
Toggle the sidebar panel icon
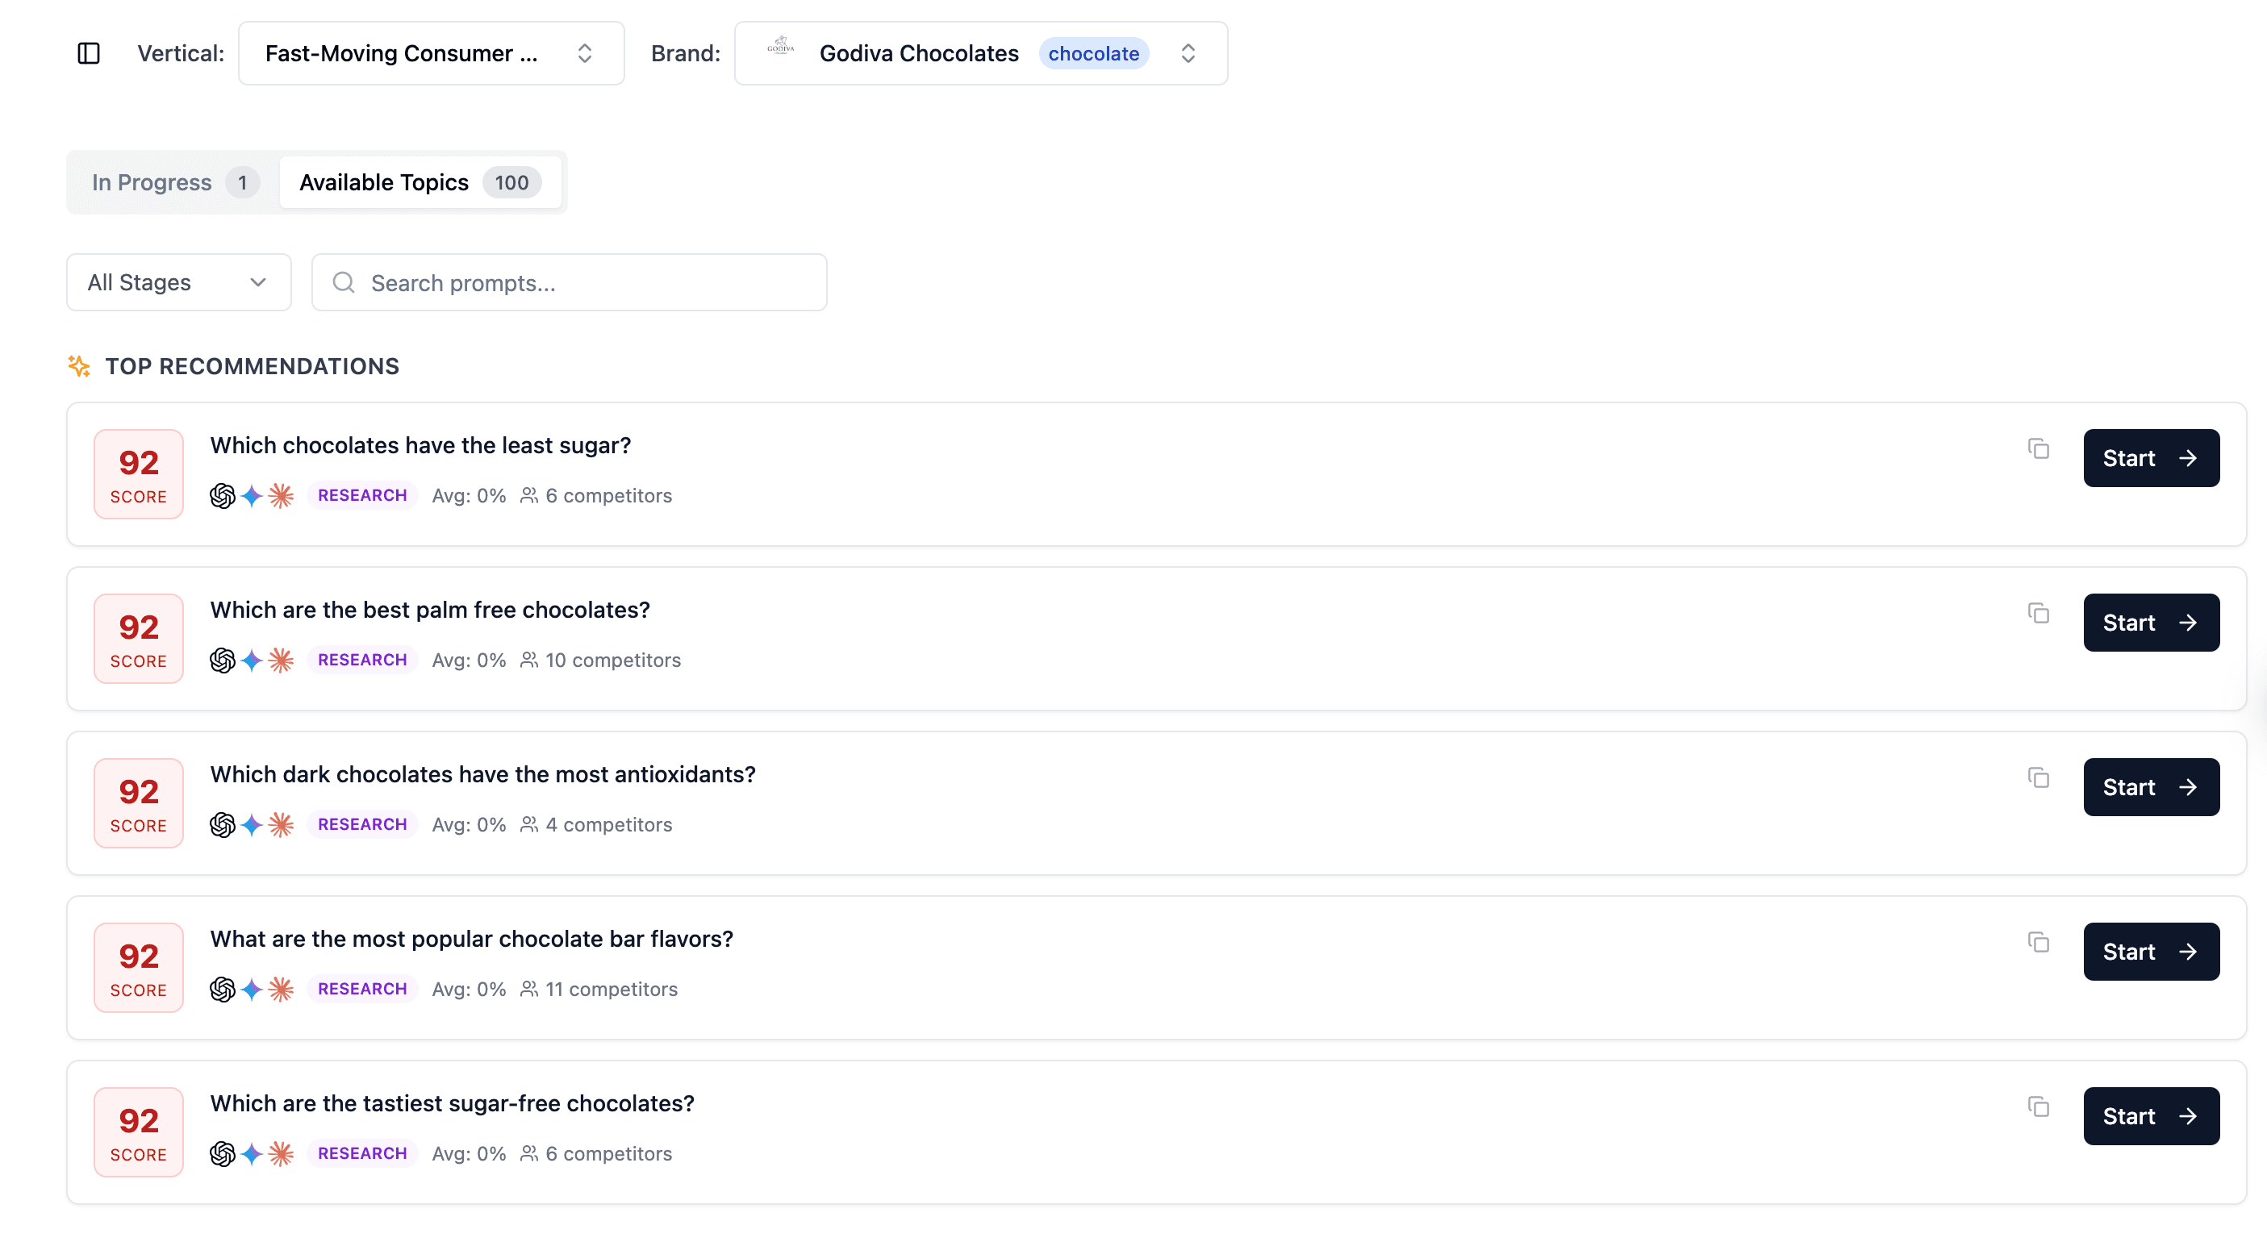coord(89,52)
